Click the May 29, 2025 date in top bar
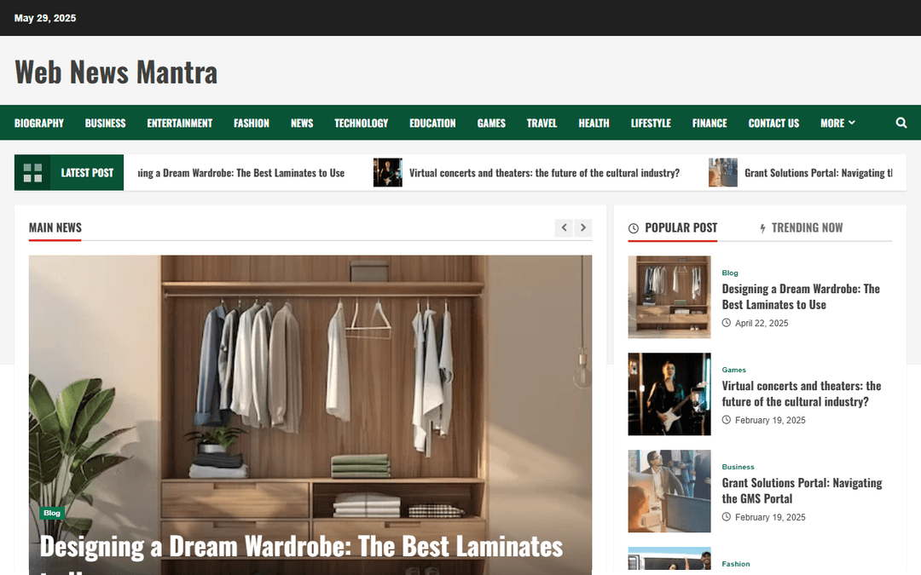Viewport: 921px width, 575px height. tap(45, 18)
